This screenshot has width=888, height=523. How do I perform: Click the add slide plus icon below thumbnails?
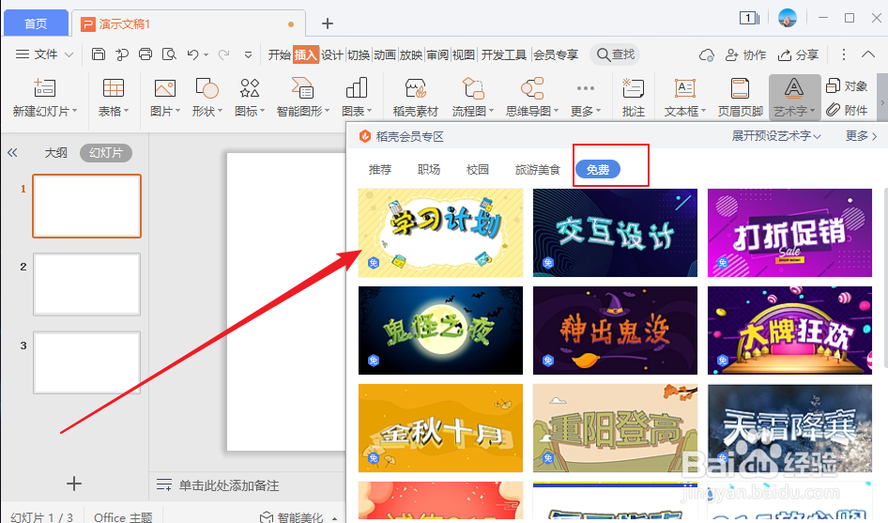[x=74, y=484]
